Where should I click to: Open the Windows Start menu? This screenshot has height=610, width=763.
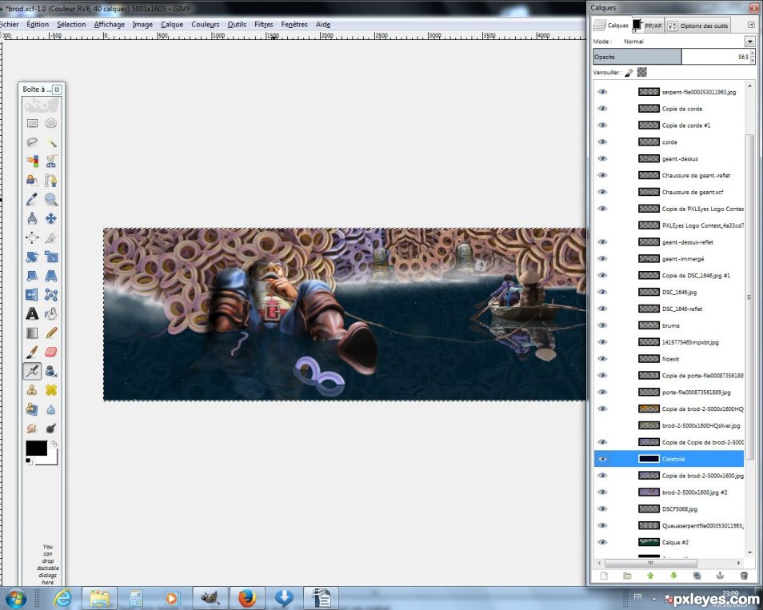[x=15, y=598]
